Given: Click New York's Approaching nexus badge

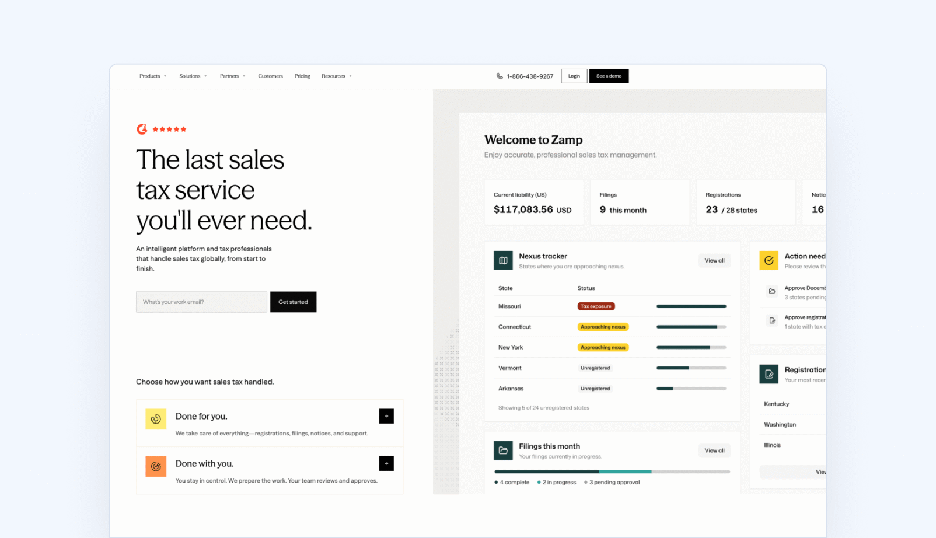Looking at the screenshot, I should (603, 347).
